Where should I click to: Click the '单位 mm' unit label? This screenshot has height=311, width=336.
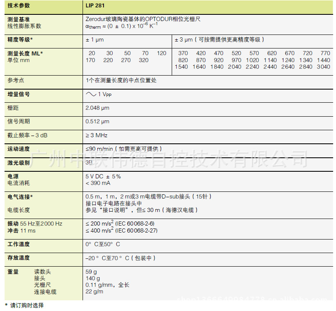pyautogui.click(x=18, y=60)
